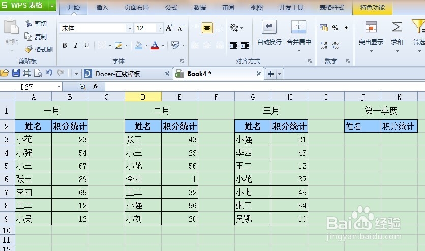Open the text orientation tool

click(x=234, y=27)
